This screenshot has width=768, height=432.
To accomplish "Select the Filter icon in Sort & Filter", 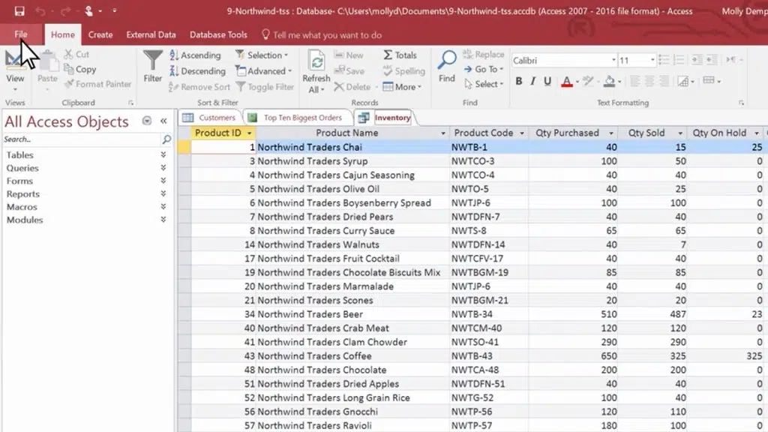I will (x=152, y=60).
